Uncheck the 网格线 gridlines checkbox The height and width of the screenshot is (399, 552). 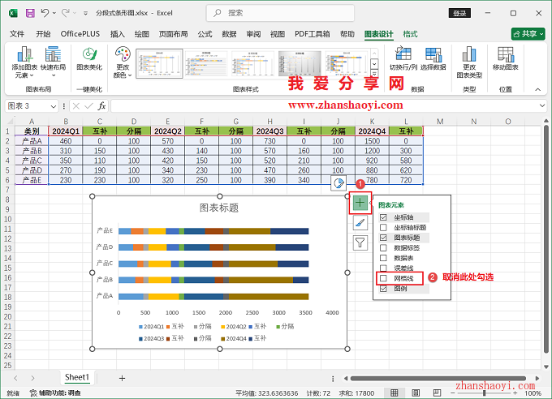pyautogui.click(x=384, y=278)
